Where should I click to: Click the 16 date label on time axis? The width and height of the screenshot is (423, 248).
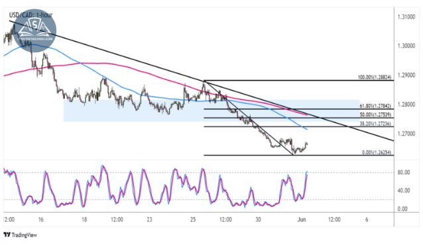point(40,220)
